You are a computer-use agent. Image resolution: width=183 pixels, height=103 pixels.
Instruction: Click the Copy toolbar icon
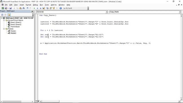(x=17, y=8)
